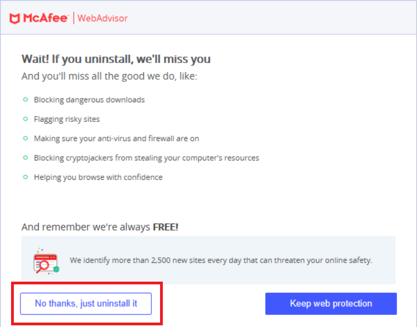Click the "Blocking cryptojackers" text line
The width and height of the screenshot is (417, 327).
click(146, 158)
